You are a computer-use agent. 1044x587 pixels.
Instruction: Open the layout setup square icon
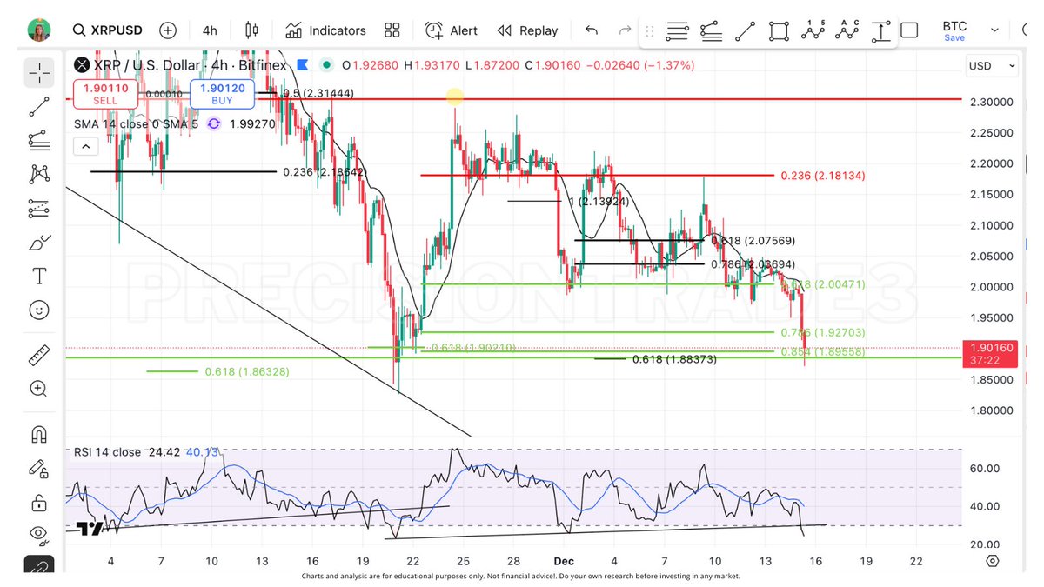[909, 30]
